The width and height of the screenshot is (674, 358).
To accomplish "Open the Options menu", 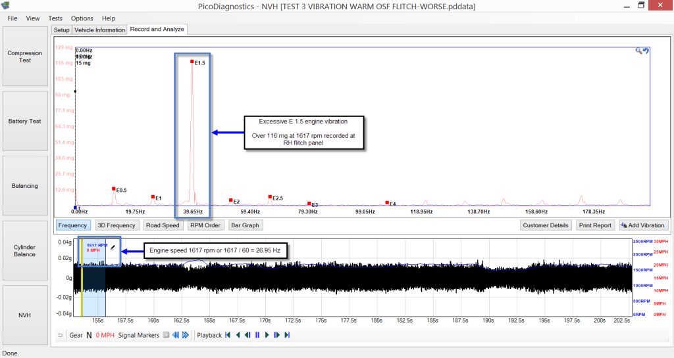I will [82, 18].
